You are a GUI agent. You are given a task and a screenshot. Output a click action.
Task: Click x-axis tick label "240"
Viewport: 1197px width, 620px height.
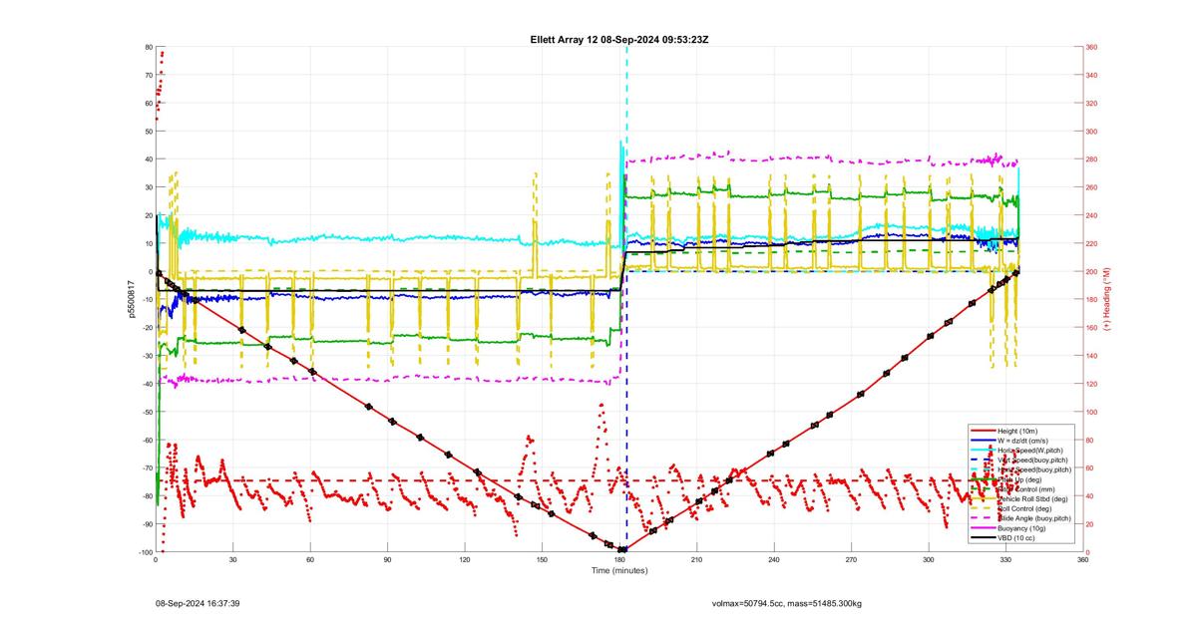point(774,560)
